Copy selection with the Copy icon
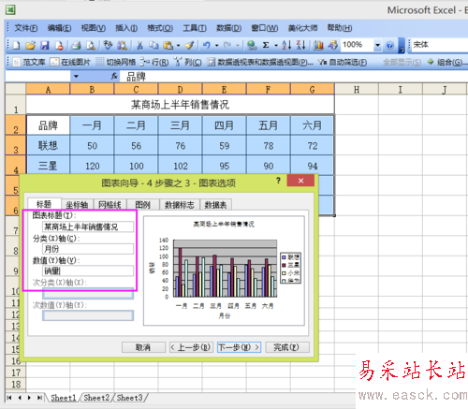Screen dimensions: 468x409 tap(154, 46)
